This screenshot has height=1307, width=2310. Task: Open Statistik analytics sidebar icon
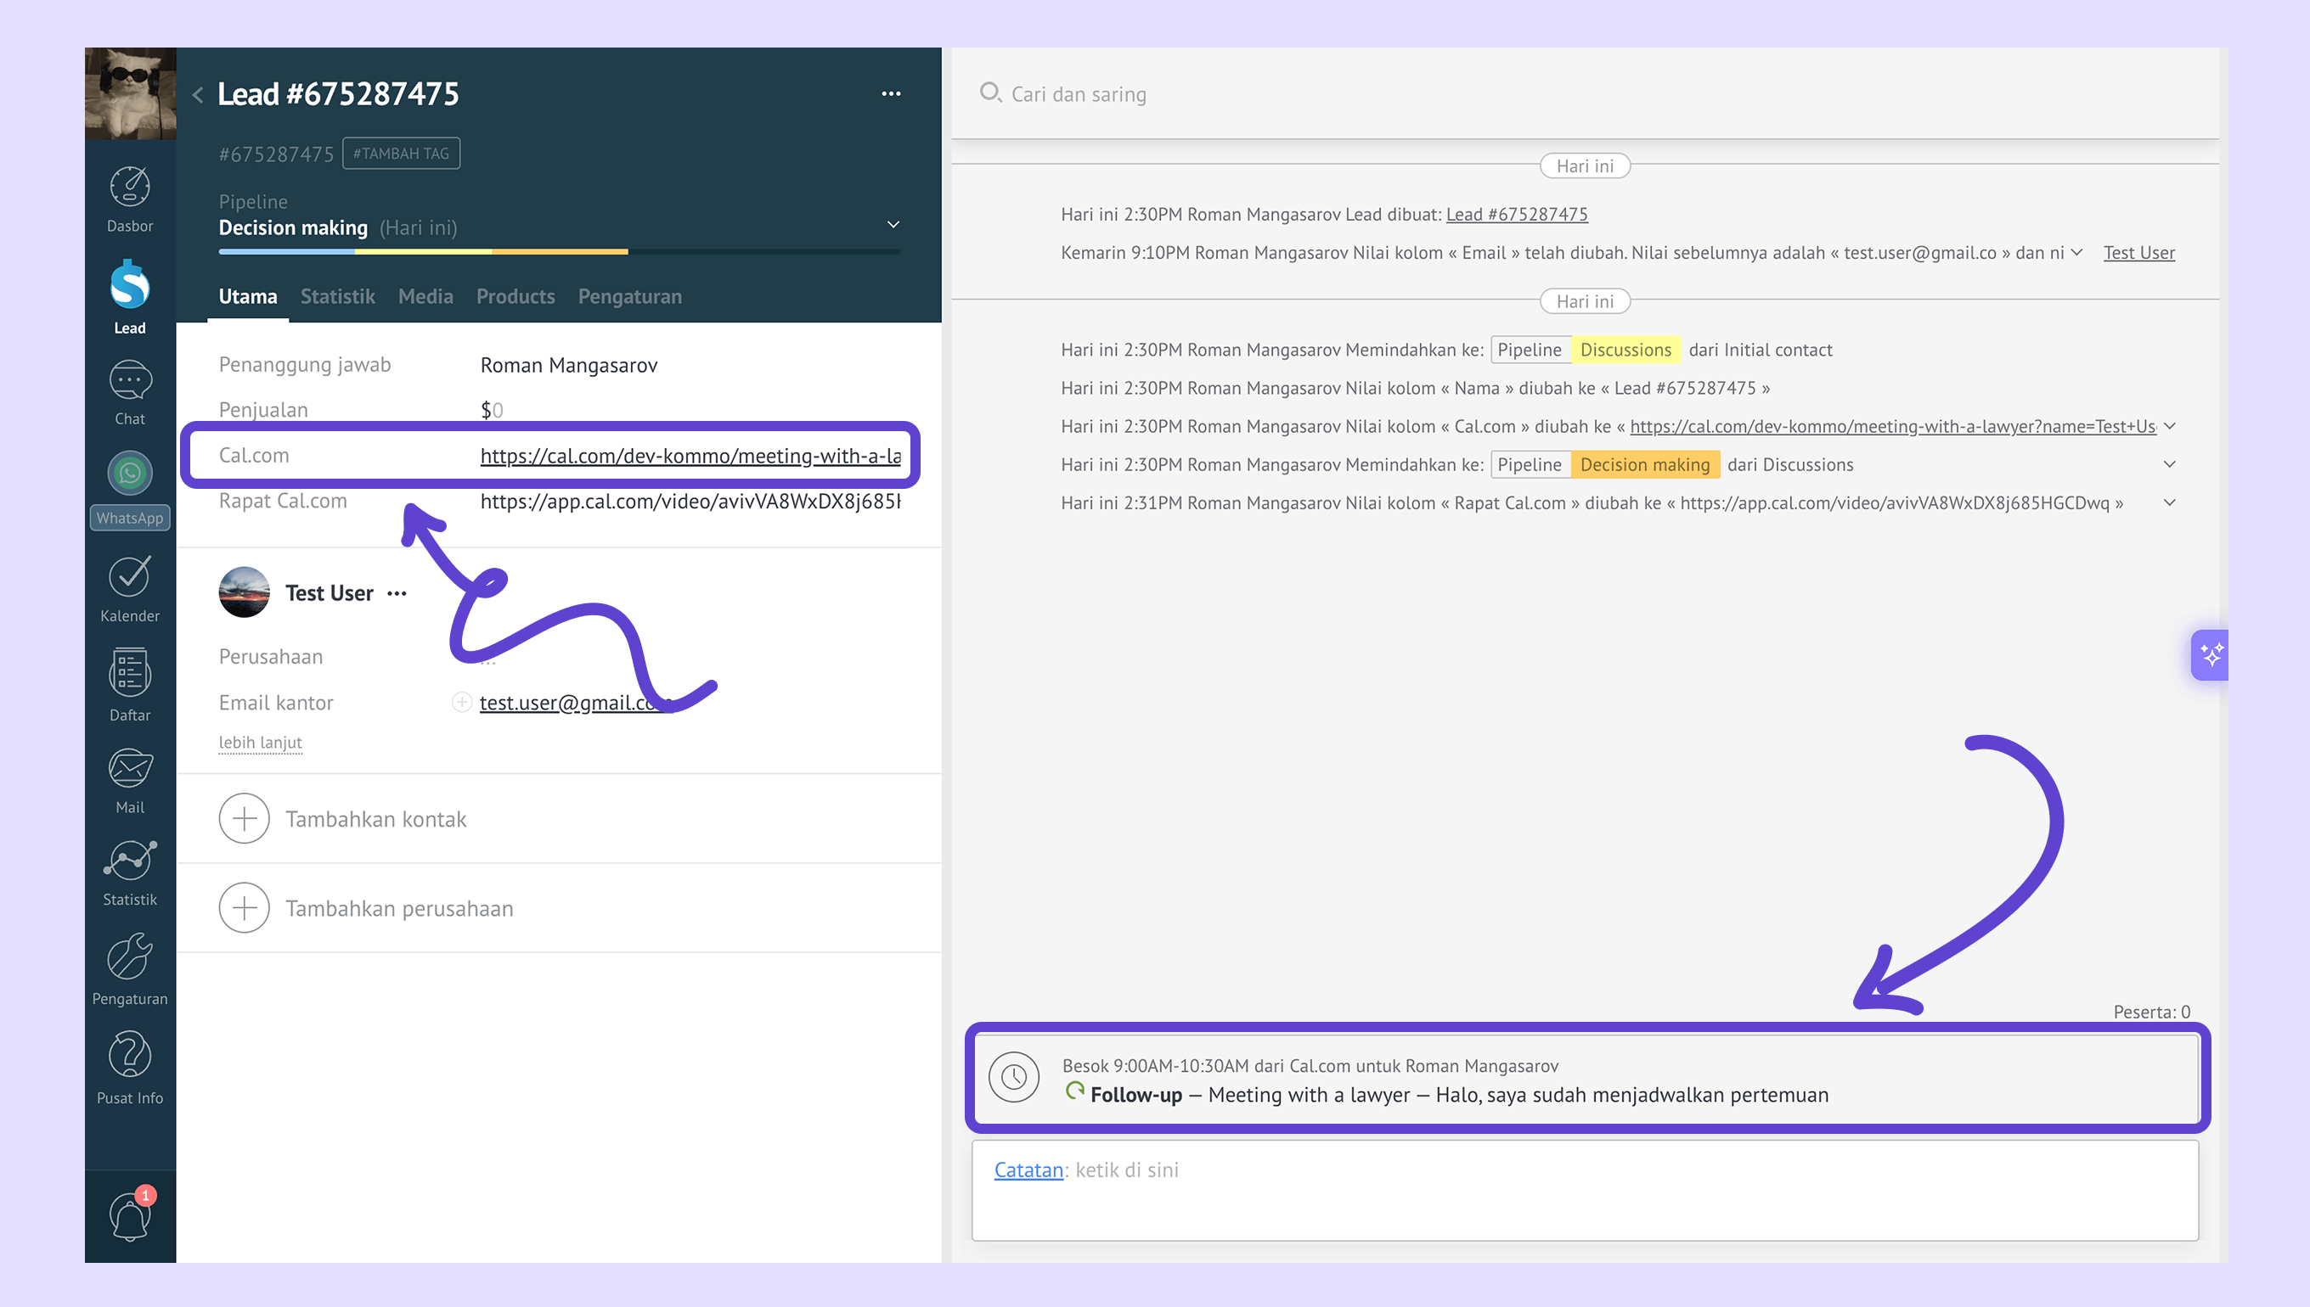(x=129, y=861)
